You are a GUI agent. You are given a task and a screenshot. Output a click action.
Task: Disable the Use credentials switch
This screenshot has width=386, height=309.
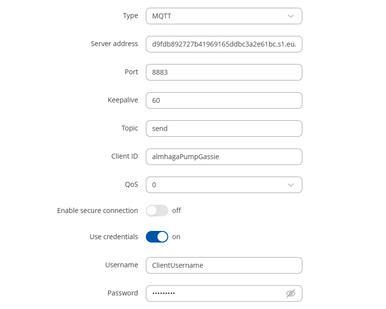[x=157, y=237]
